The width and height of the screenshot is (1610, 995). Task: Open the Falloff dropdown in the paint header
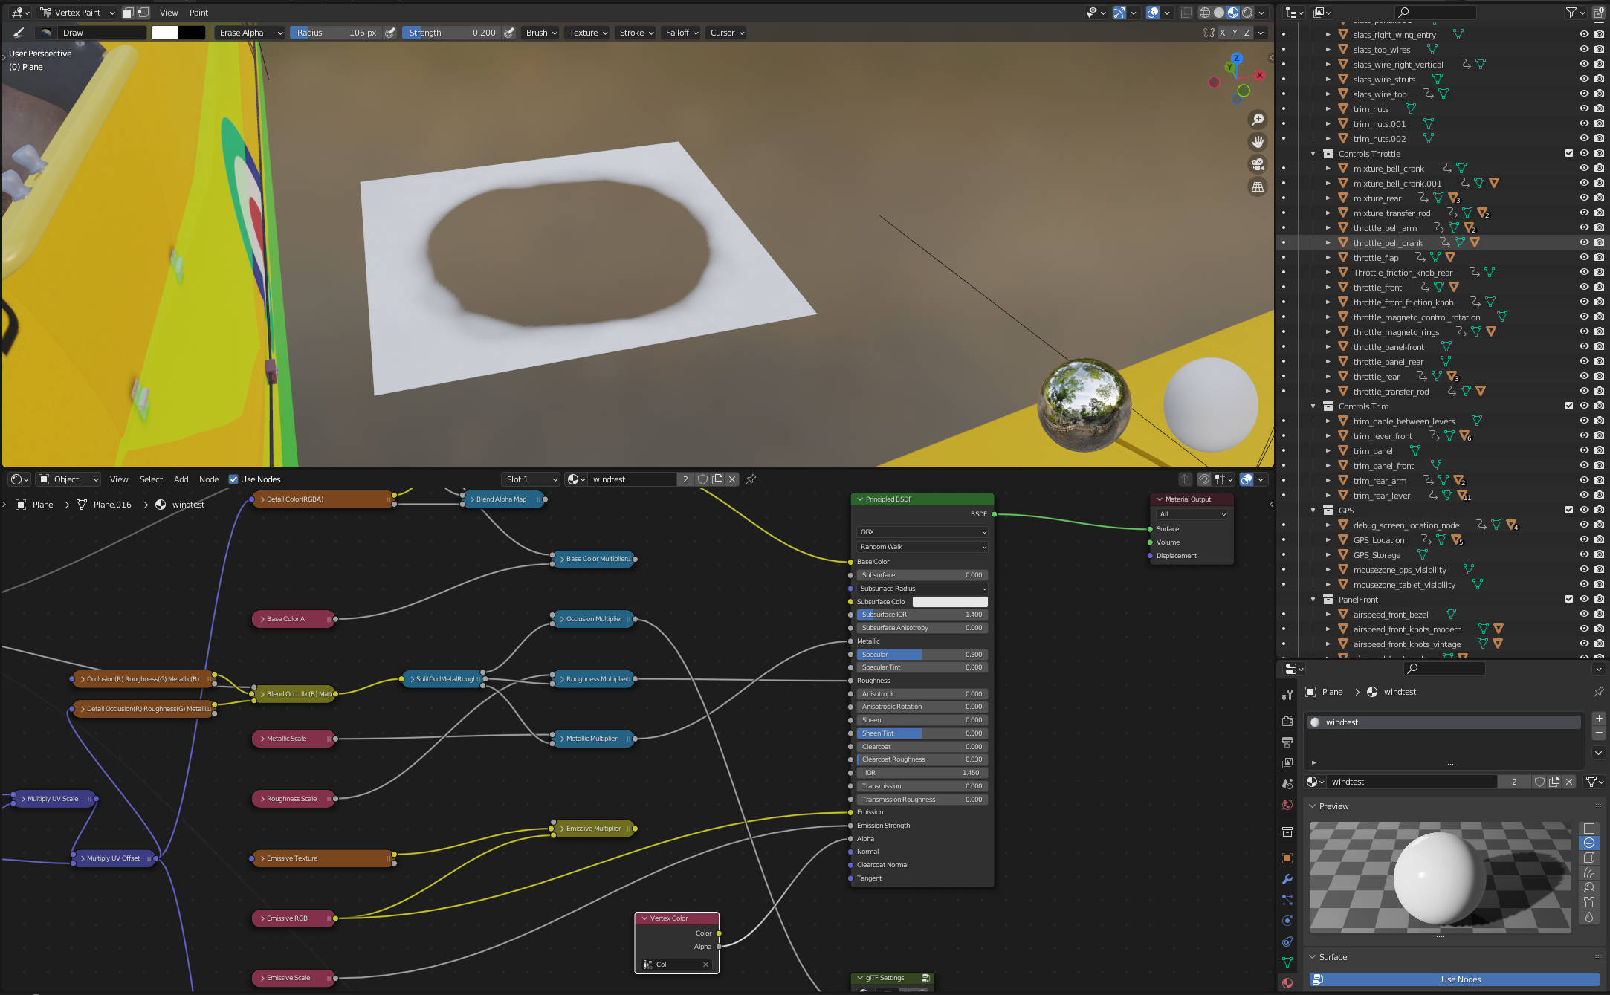click(681, 33)
